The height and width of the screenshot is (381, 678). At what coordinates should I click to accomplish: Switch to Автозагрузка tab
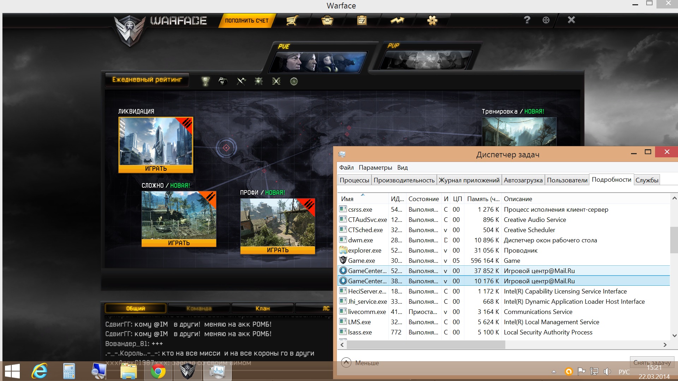tap(523, 180)
